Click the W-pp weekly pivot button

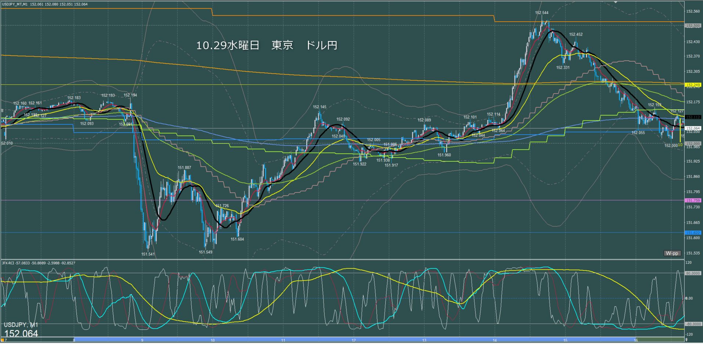click(x=672, y=253)
